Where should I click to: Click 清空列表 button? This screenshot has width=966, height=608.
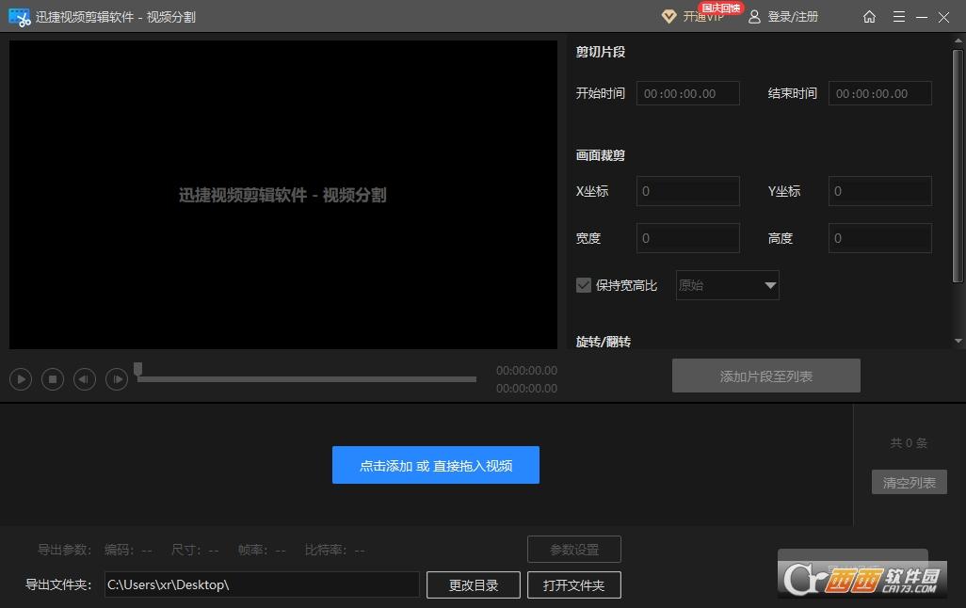coord(909,482)
